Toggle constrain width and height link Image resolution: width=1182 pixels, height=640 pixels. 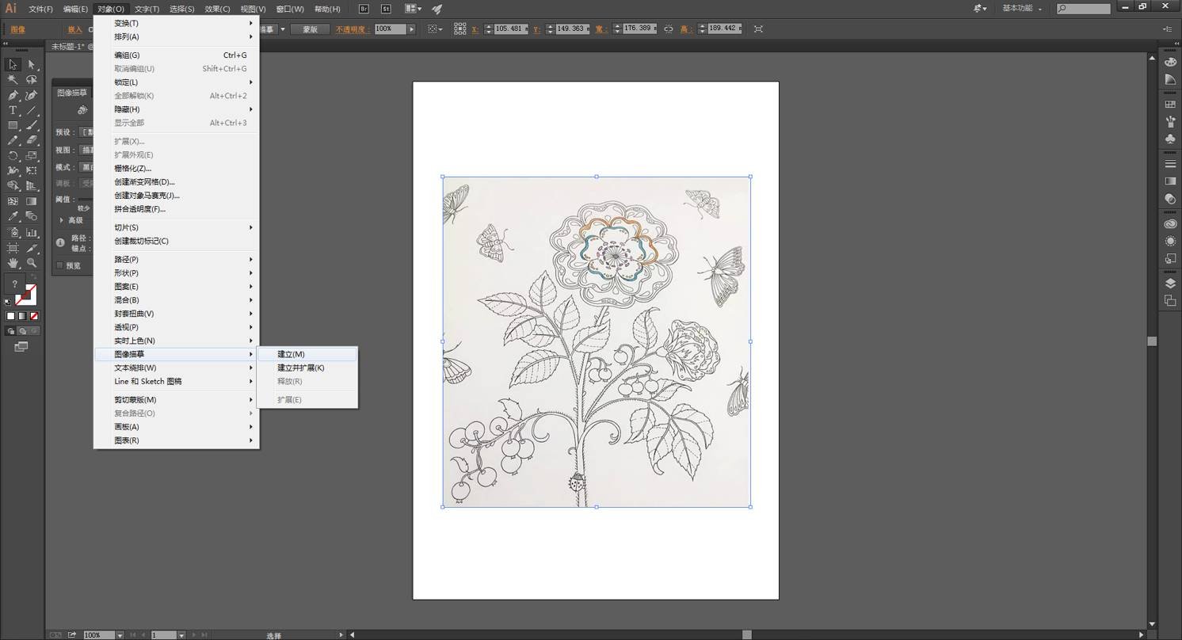tap(668, 29)
